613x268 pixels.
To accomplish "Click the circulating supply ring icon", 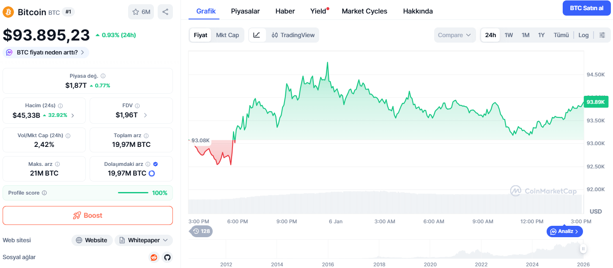I will click(x=152, y=173).
